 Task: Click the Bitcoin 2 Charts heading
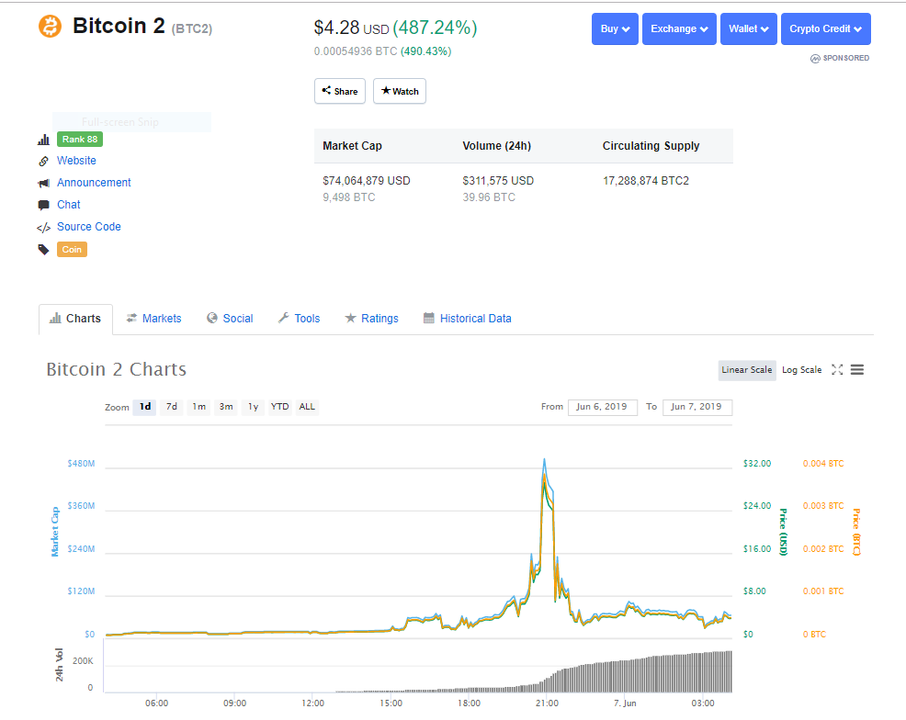(x=116, y=369)
